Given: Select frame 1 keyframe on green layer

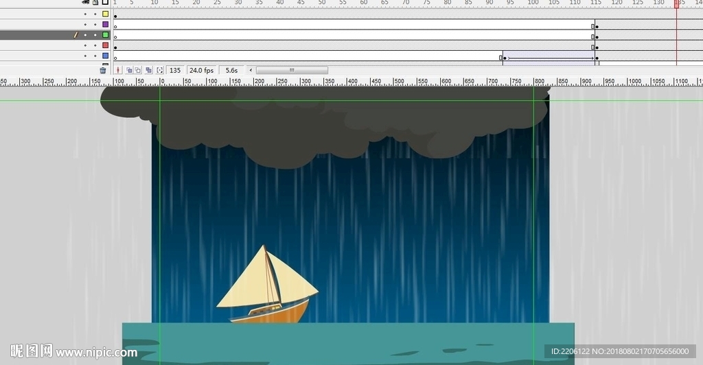Looking at the screenshot, I should click(x=115, y=36).
